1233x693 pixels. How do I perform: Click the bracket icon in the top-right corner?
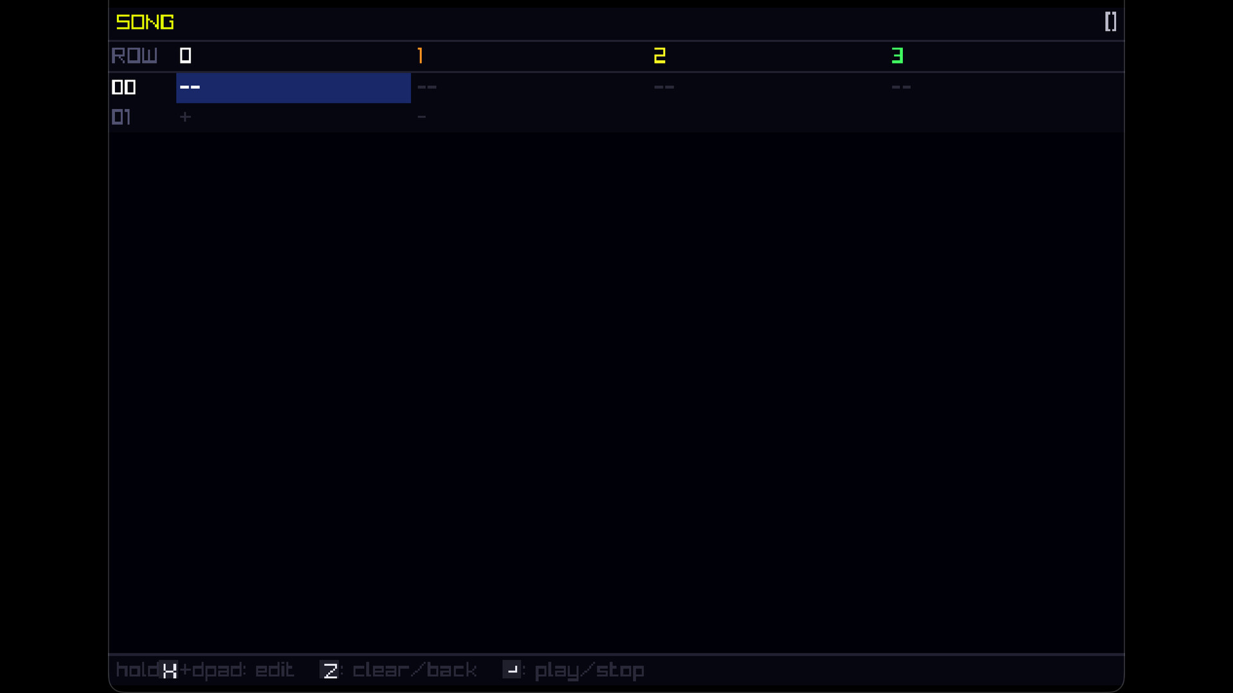tap(1110, 22)
